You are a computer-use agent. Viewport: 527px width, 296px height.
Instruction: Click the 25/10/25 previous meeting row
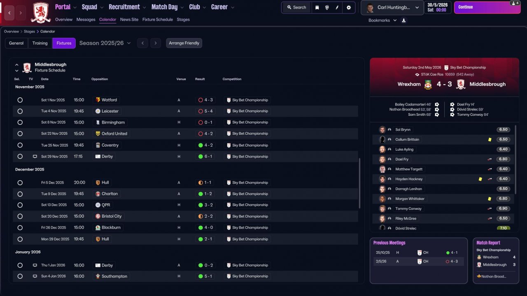coord(418,252)
